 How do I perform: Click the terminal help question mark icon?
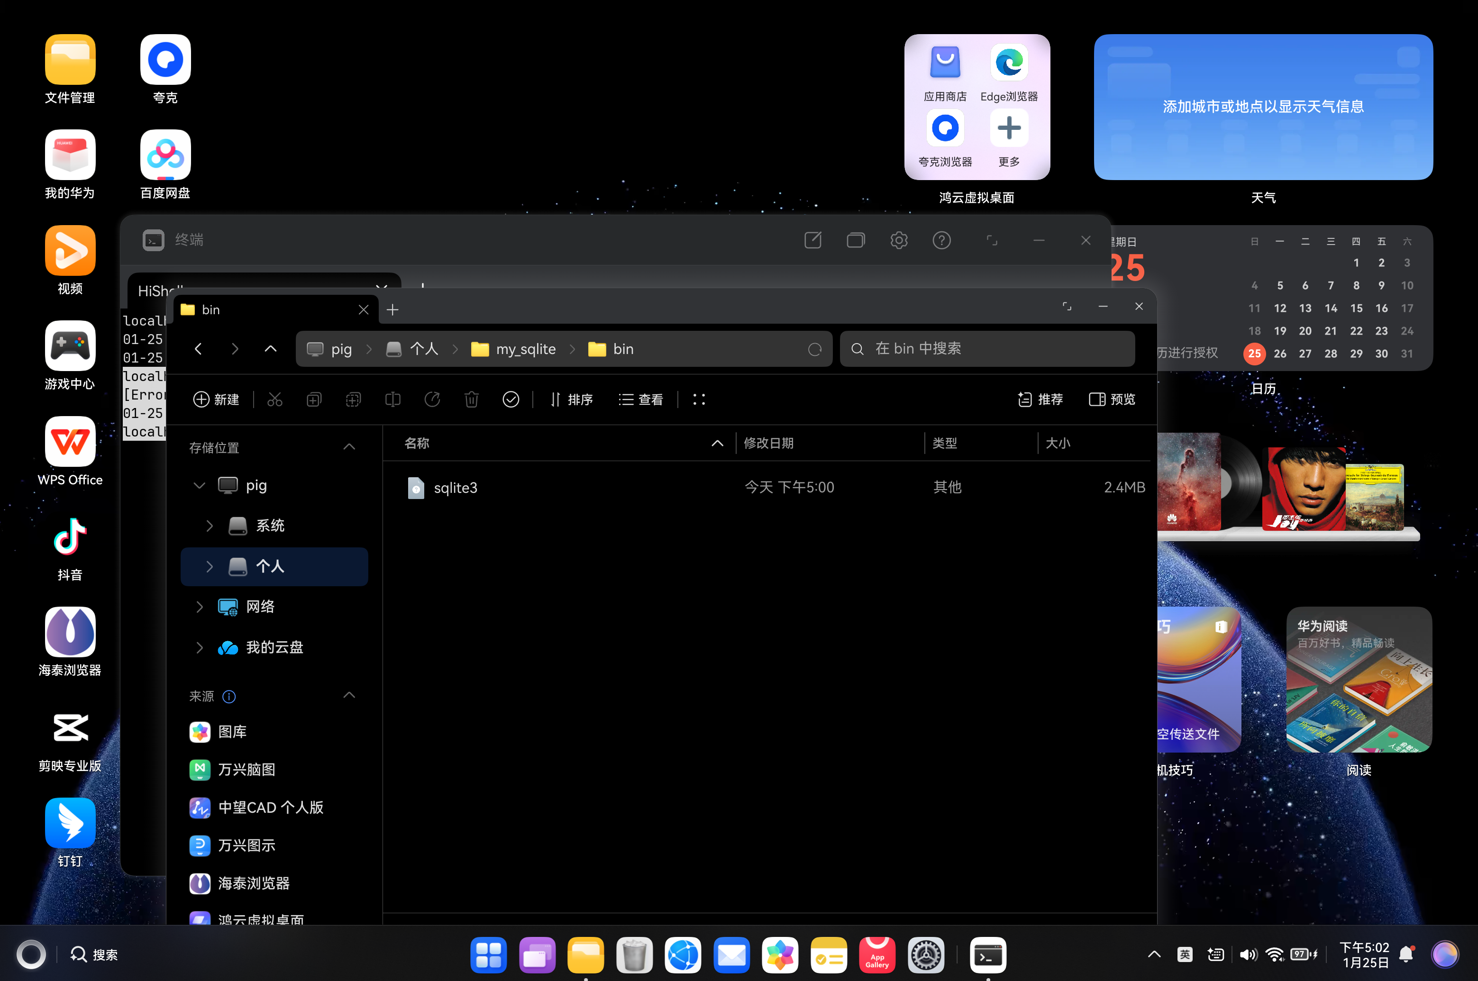pyautogui.click(x=941, y=240)
